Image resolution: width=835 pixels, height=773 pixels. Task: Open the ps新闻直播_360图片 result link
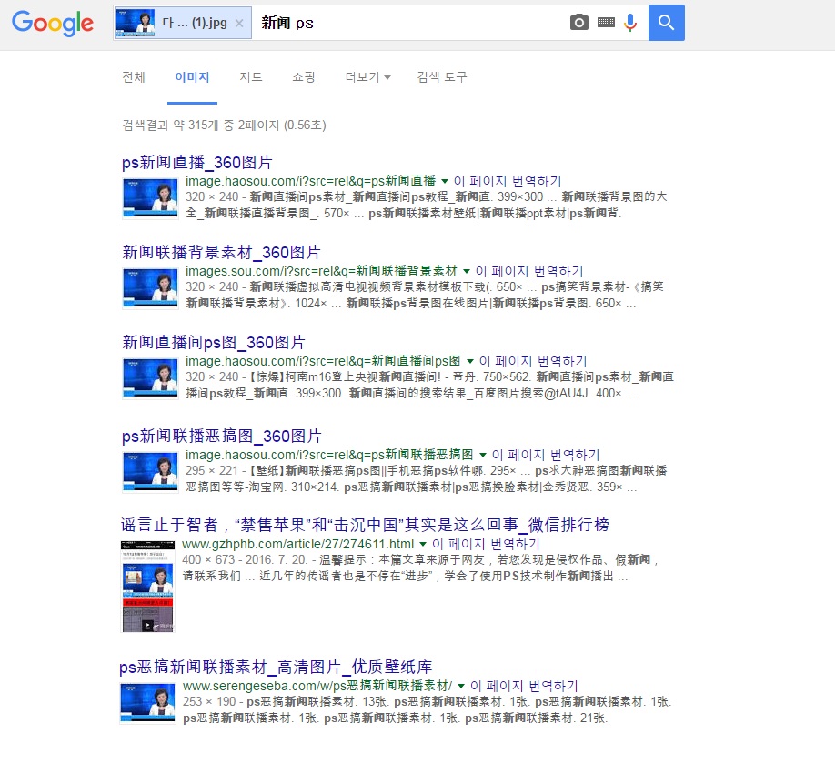click(x=197, y=163)
